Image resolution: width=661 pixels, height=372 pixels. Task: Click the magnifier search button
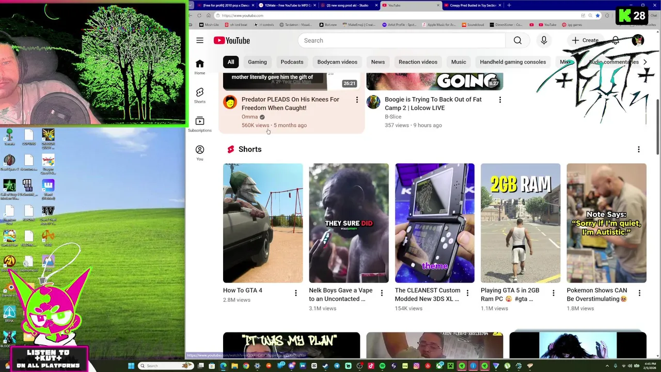517,40
